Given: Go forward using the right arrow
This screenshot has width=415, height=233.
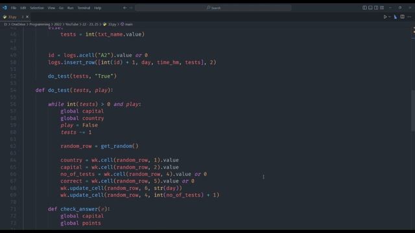Looking at the screenshot, I should pos(131,8).
